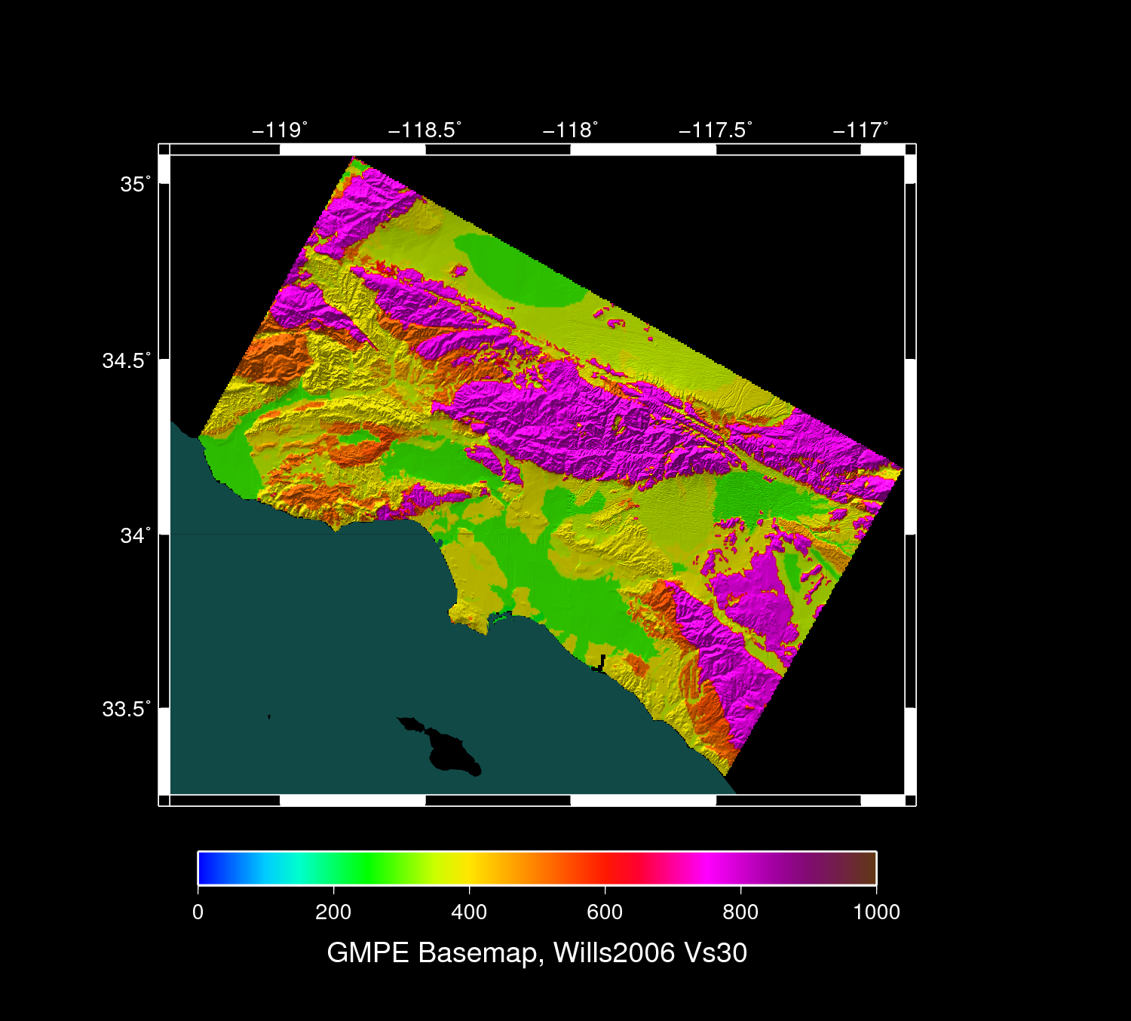The height and width of the screenshot is (1021, 1131).
Task: Click the 33.5° latitude label
Action: [x=126, y=710]
